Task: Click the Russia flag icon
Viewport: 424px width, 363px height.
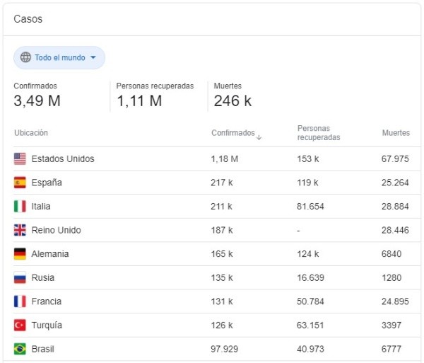Action: [x=20, y=277]
